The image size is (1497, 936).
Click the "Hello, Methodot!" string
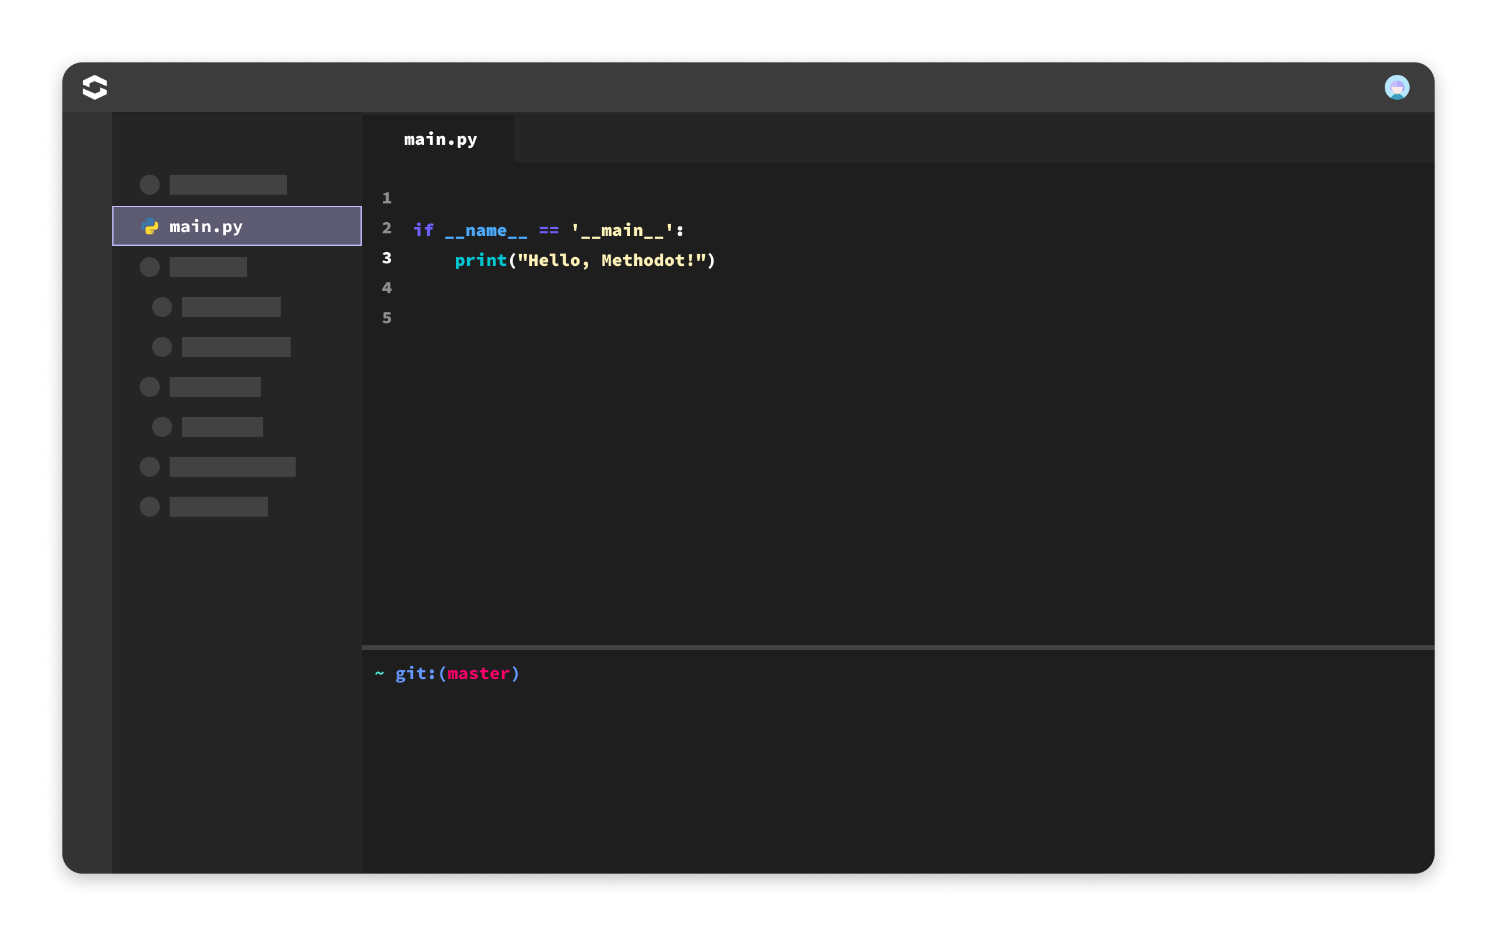tap(611, 260)
